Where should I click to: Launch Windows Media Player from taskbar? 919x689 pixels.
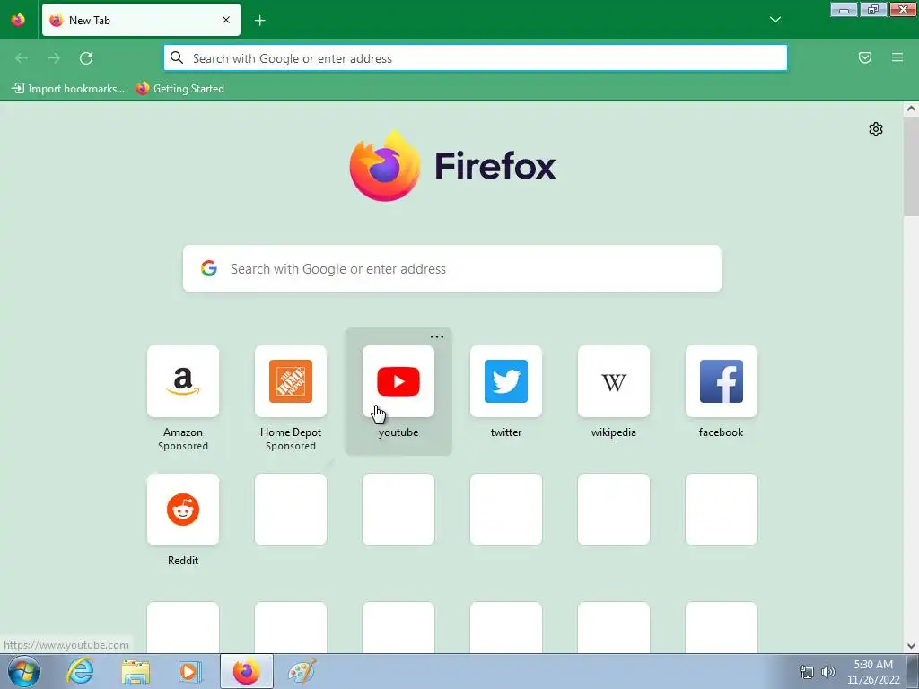click(x=190, y=671)
